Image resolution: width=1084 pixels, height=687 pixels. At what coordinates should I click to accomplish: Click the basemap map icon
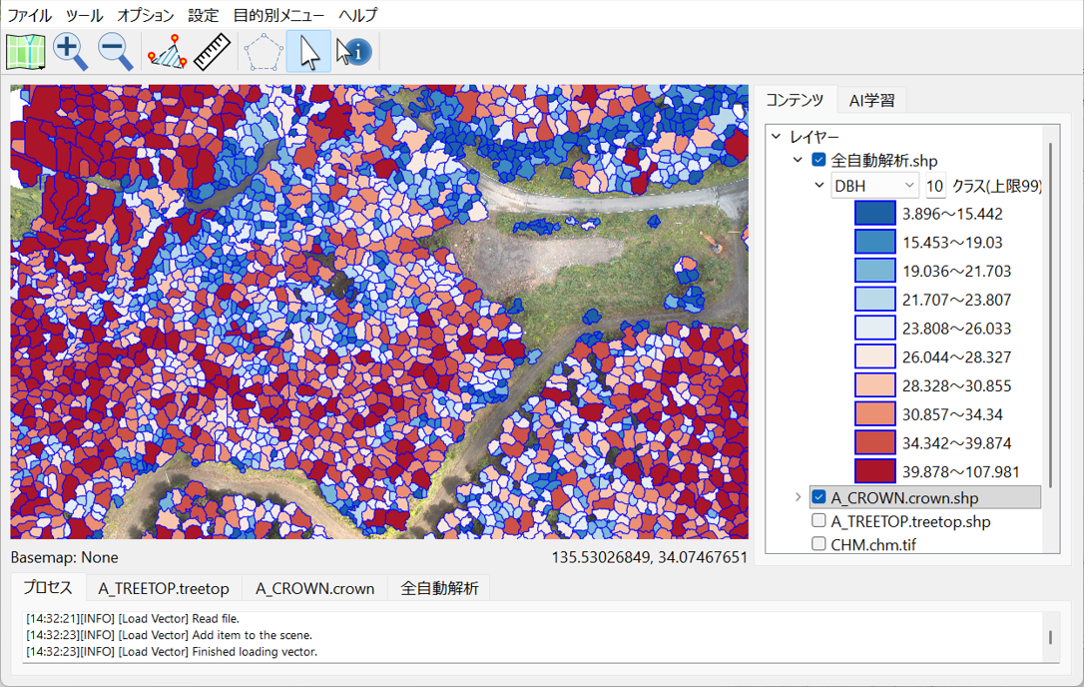pos(25,52)
